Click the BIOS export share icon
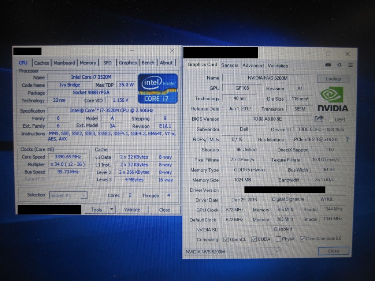 coord(319,119)
